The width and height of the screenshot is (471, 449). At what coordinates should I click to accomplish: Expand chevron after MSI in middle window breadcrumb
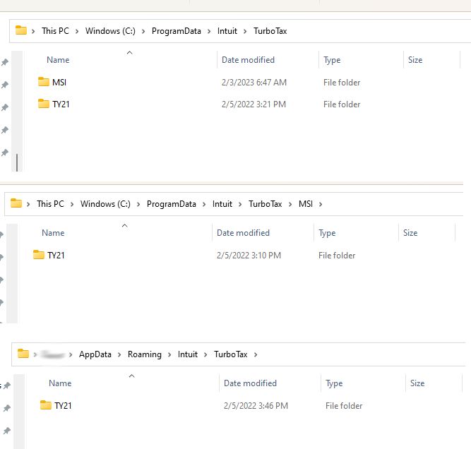321,204
